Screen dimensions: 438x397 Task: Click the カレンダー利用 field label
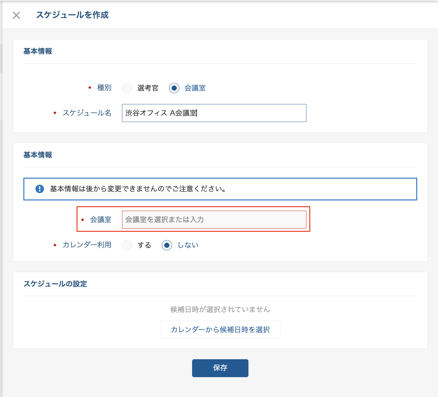(87, 245)
